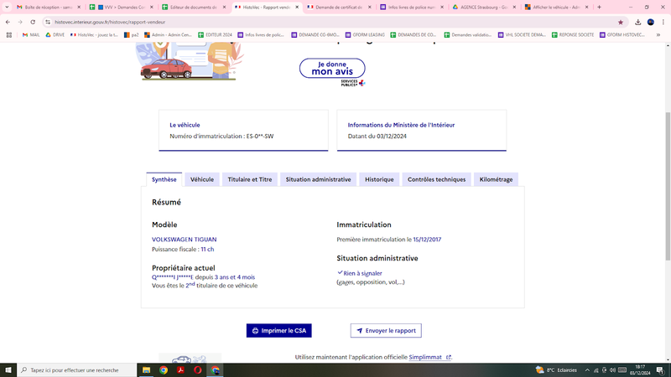Open Opera browser taskbar icon
The width and height of the screenshot is (671, 377).
tap(198, 370)
